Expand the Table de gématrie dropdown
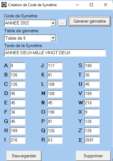113x161 pixels. click(53, 38)
